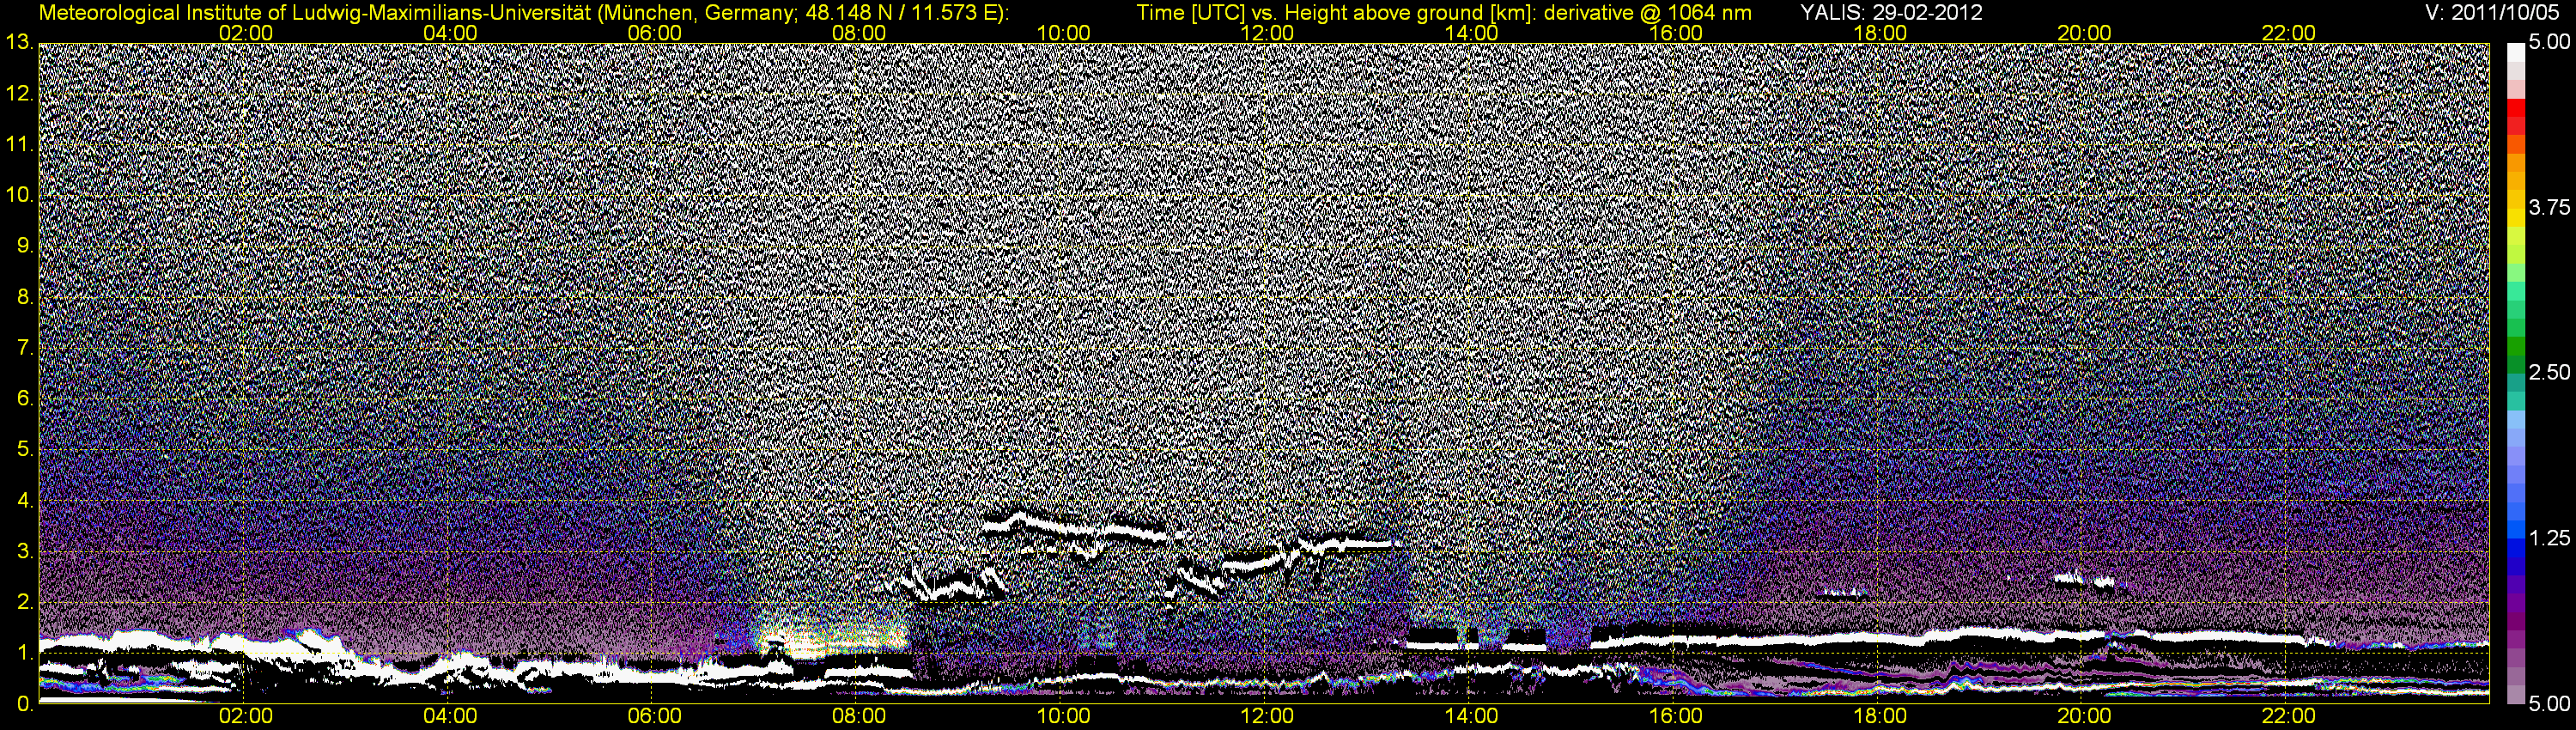Pick the 08:00 label on the top time axis
Image resolution: width=2576 pixels, height=730 pixels.
coord(859,33)
